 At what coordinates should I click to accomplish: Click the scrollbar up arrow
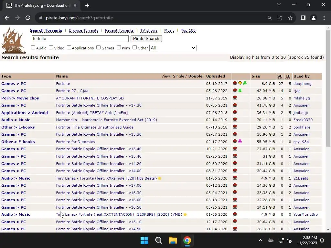point(328,28)
